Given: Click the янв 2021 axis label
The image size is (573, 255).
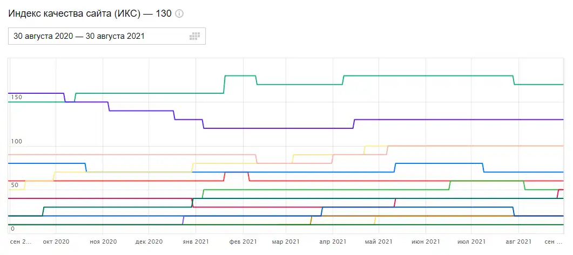Looking at the screenshot, I should [196, 242].
